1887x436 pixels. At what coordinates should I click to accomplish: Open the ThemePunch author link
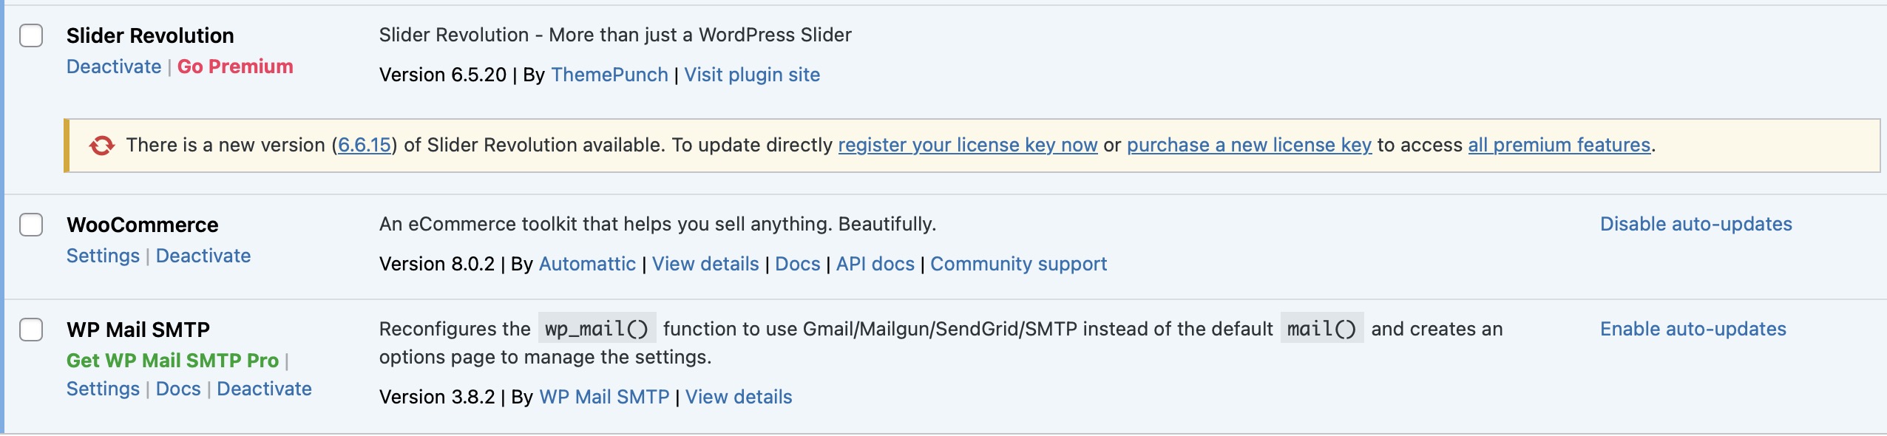pyautogui.click(x=609, y=75)
